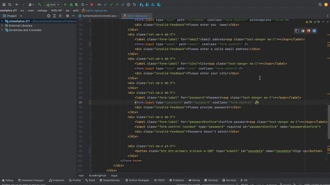The width and height of the screenshot is (330, 185).
Task: Open page in Chrome browser icon
Action: coord(303,31)
